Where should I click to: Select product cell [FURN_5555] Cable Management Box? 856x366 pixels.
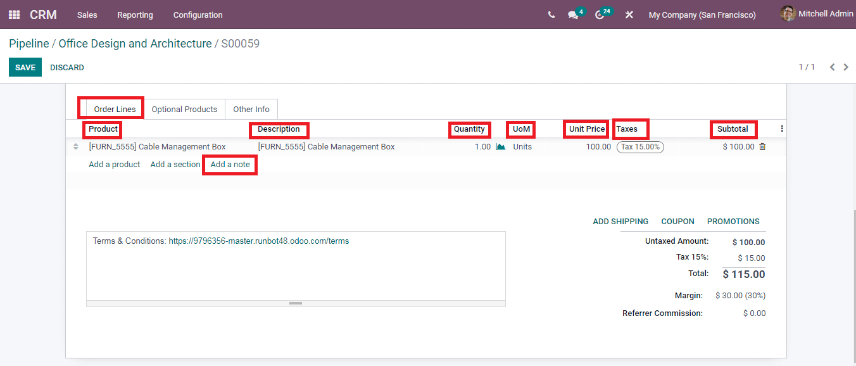pyautogui.click(x=158, y=147)
